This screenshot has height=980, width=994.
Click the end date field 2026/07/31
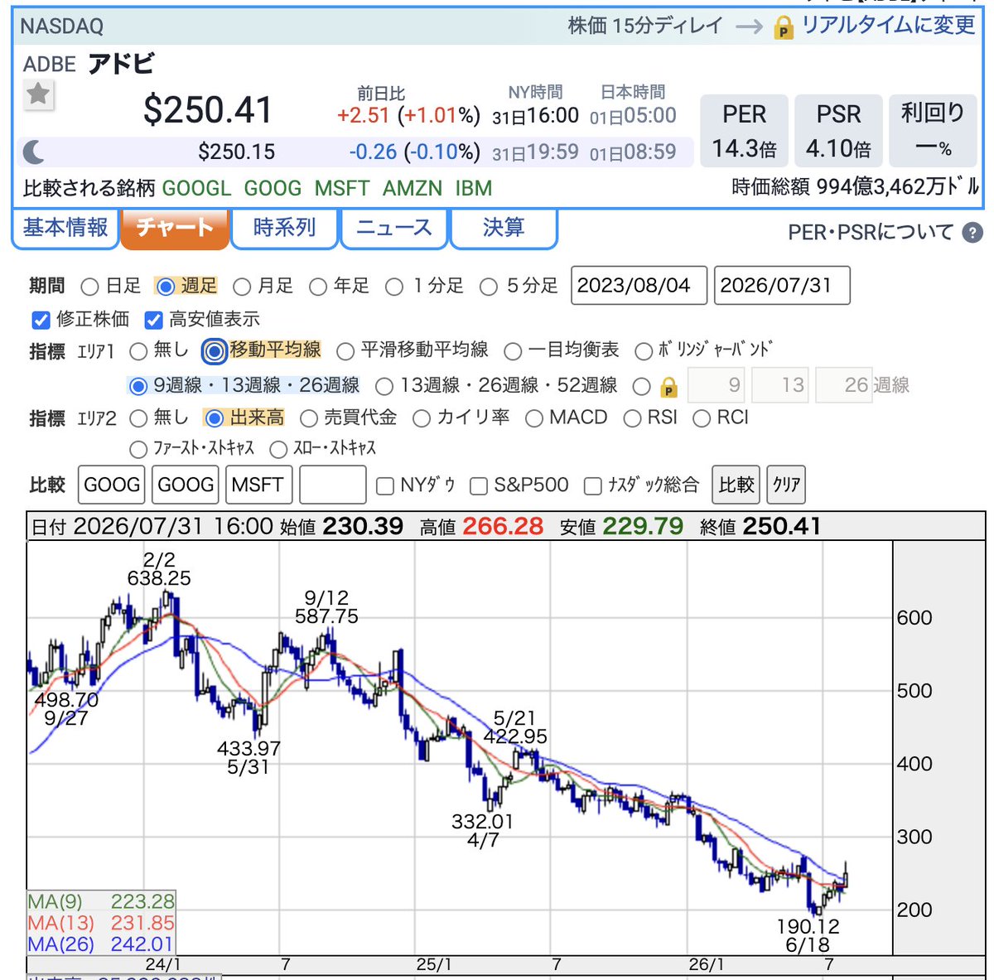pos(782,286)
